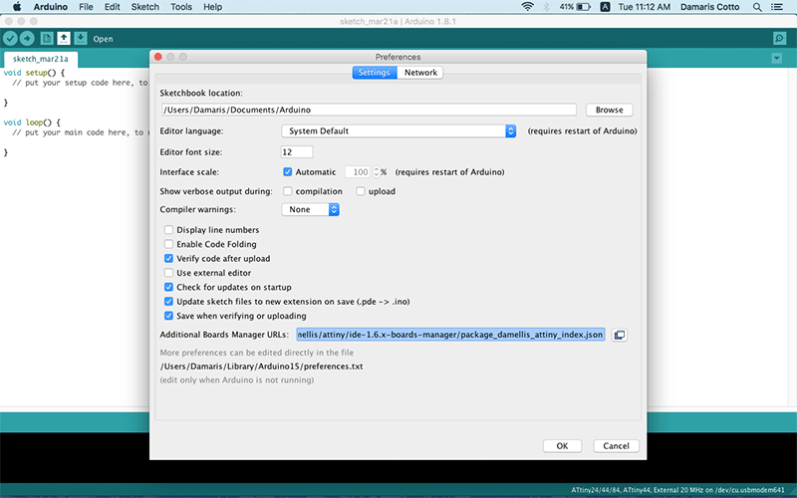Open the Compiler warnings dropdown
This screenshot has width=797, height=498.
(x=311, y=209)
